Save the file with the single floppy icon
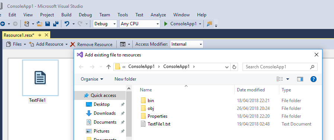The width and height of the screenshot is (334, 140). coord(48,24)
